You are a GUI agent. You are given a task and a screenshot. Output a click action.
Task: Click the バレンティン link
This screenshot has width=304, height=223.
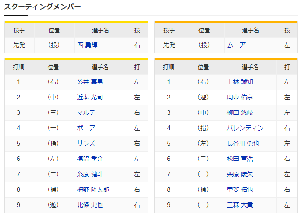tap(245, 128)
